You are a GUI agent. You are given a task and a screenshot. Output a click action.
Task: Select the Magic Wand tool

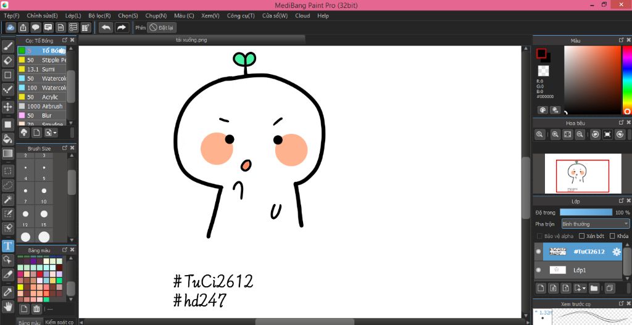click(7, 199)
